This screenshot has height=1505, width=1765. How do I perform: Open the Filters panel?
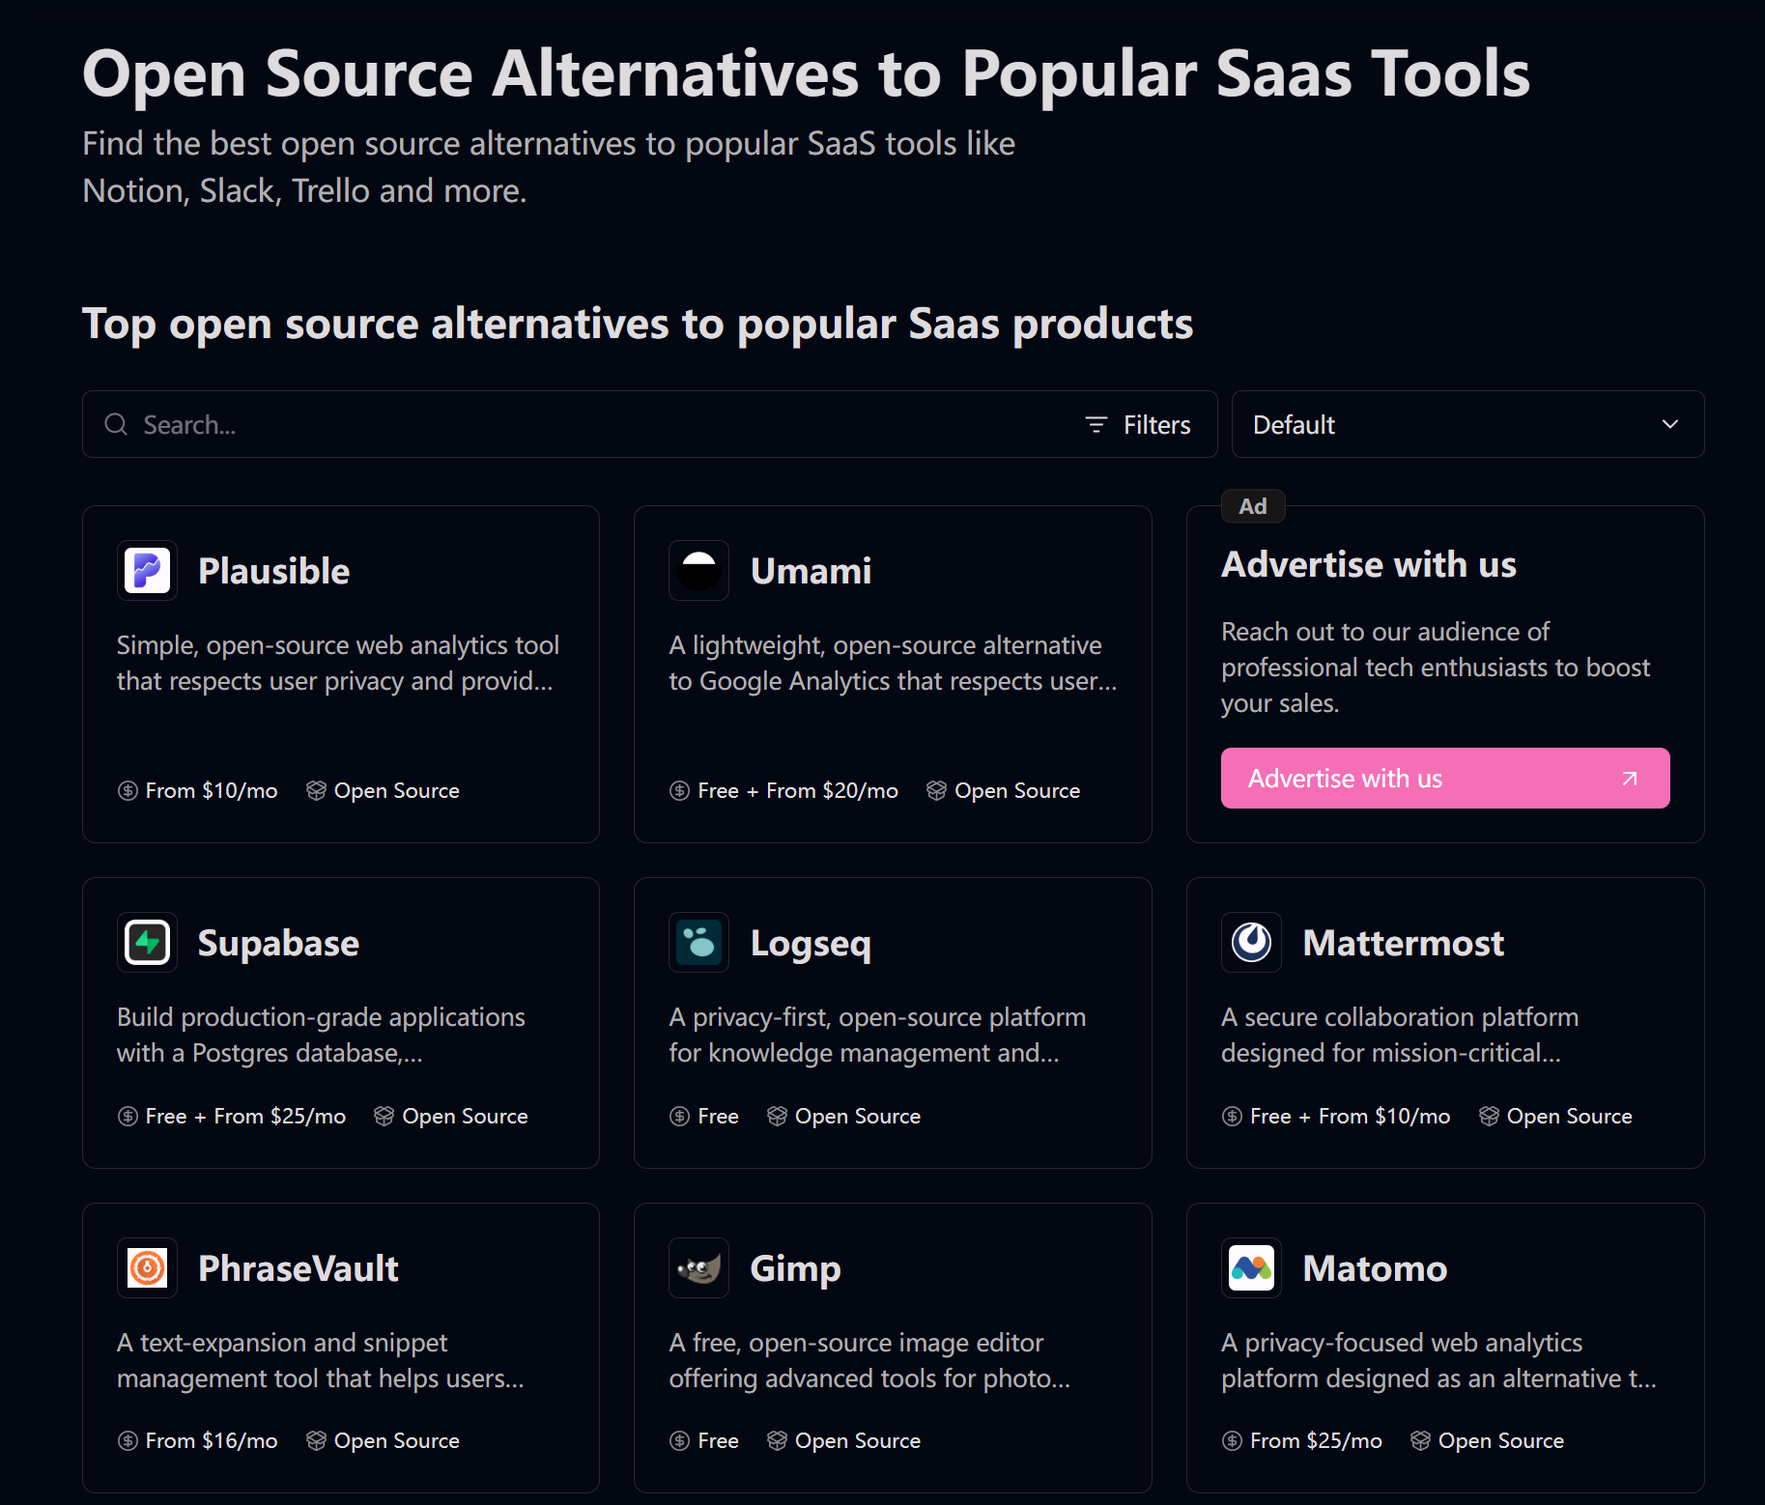1138,425
